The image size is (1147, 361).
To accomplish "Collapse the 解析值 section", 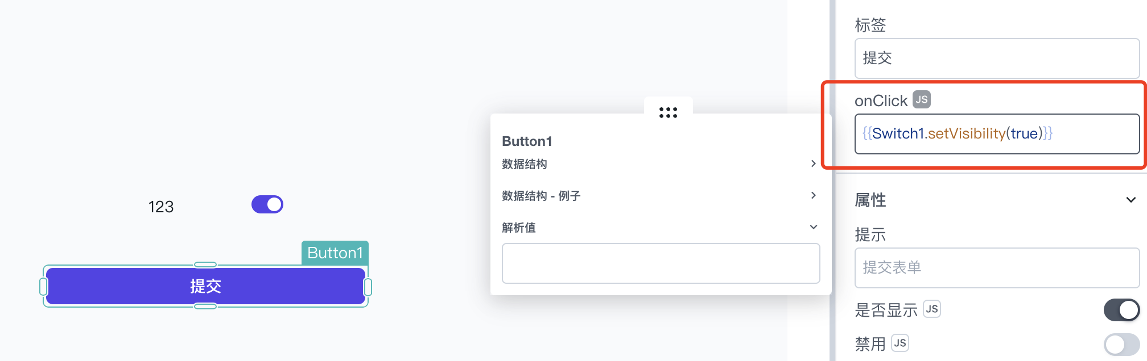I will [814, 227].
